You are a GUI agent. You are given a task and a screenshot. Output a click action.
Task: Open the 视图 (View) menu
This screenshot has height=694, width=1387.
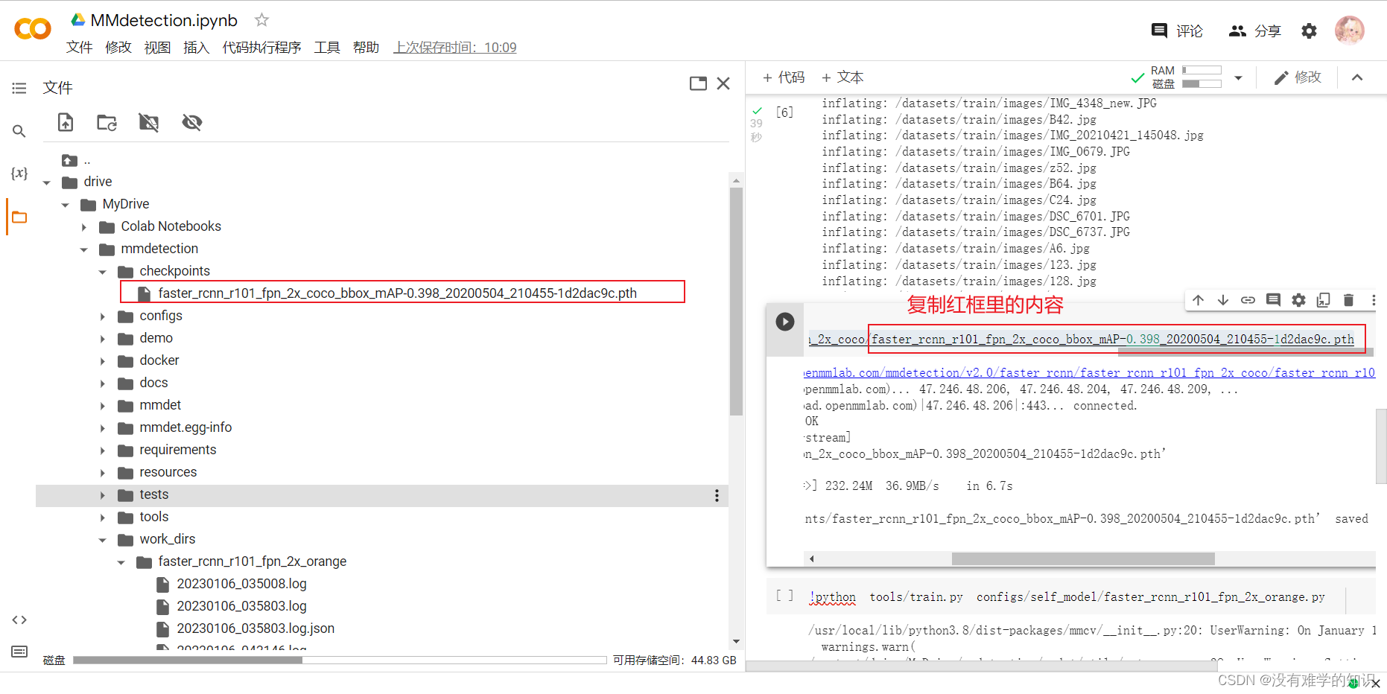(157, 48)
